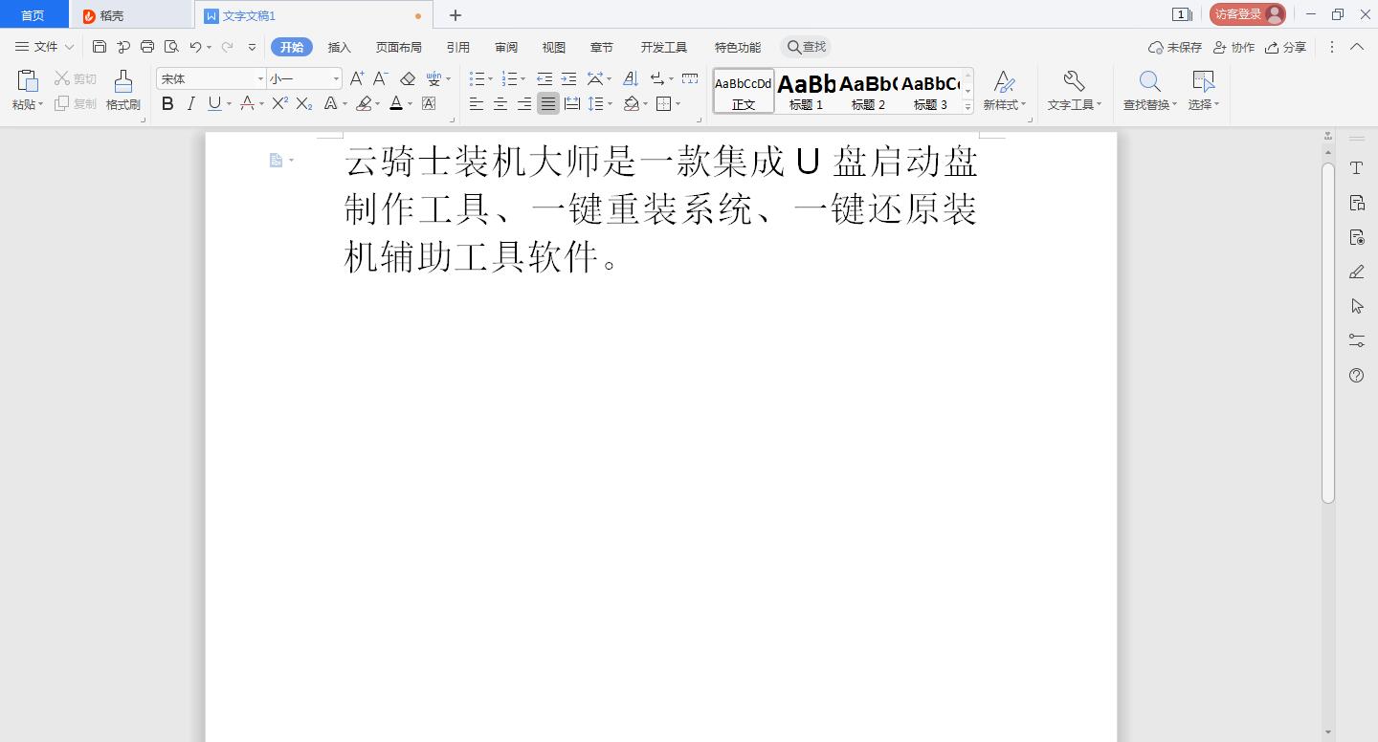The width and height of the screenshot is (1378, 742).
Task: Toggle underline formatting
Action: pyautogui.click(x=214, y=103)
